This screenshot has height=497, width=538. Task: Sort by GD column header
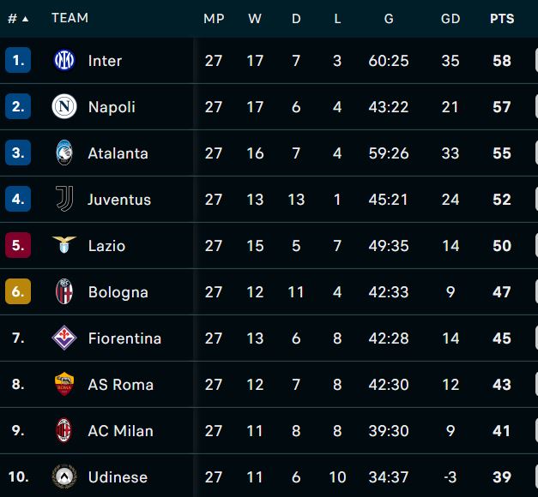(450, 19)
